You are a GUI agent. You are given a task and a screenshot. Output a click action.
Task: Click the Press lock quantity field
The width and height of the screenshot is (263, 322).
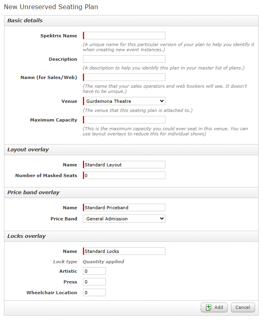(x=94, y=282)
